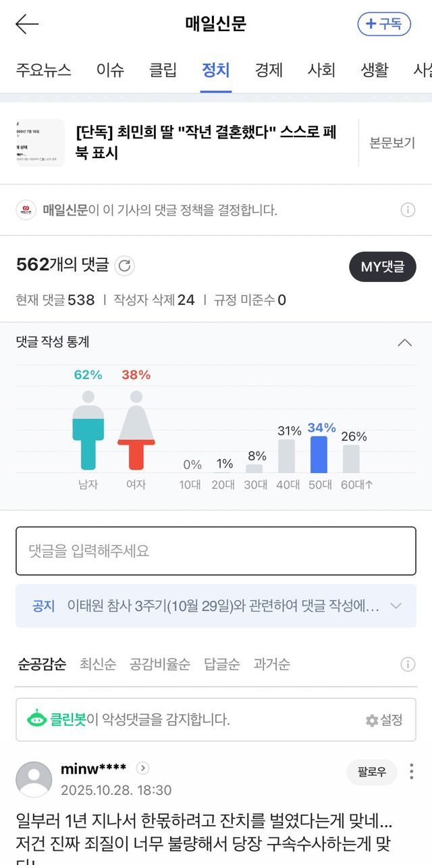The width and height of the screenshot is (432, 865).
Task: Tap the back arrow icon
Action: click(x=27, y=24)
